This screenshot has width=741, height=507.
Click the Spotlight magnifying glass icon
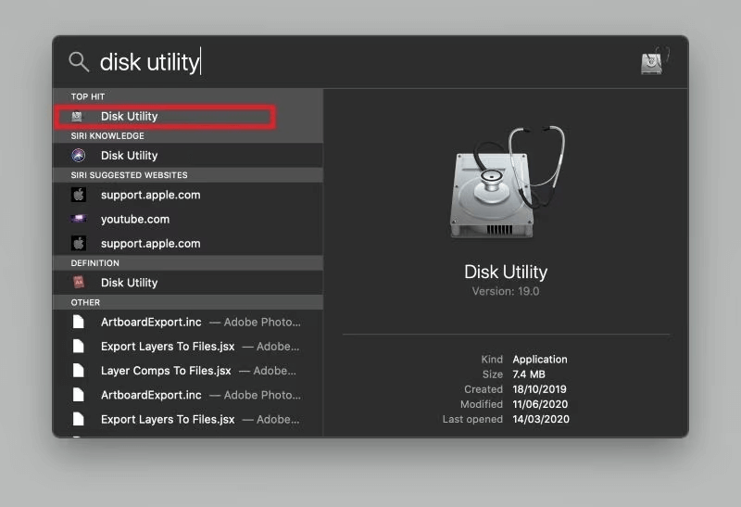tap(79, 62)
